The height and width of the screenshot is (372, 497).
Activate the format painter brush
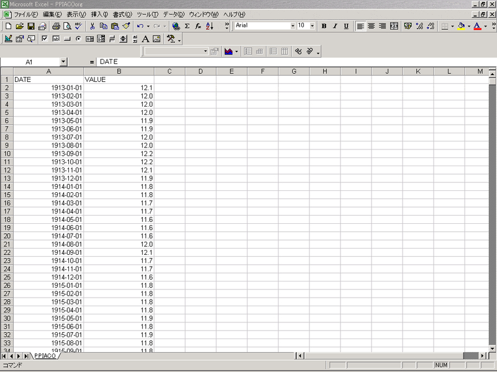click(126, 26)
